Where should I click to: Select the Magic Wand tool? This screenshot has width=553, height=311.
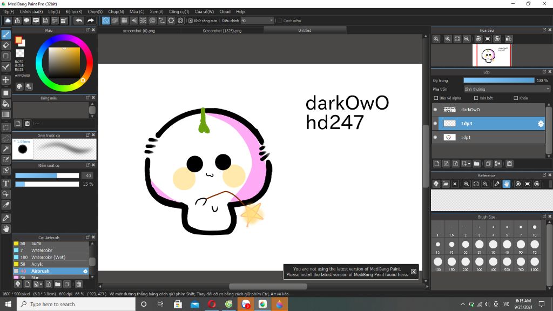coord(6,149)
